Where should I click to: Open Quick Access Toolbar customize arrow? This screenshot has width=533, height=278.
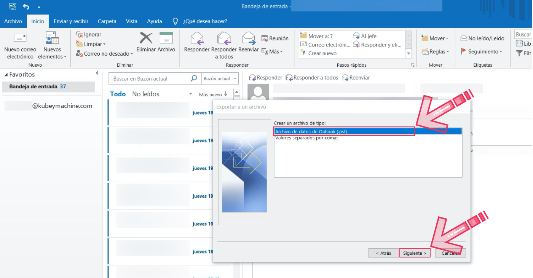coord(39,7)
